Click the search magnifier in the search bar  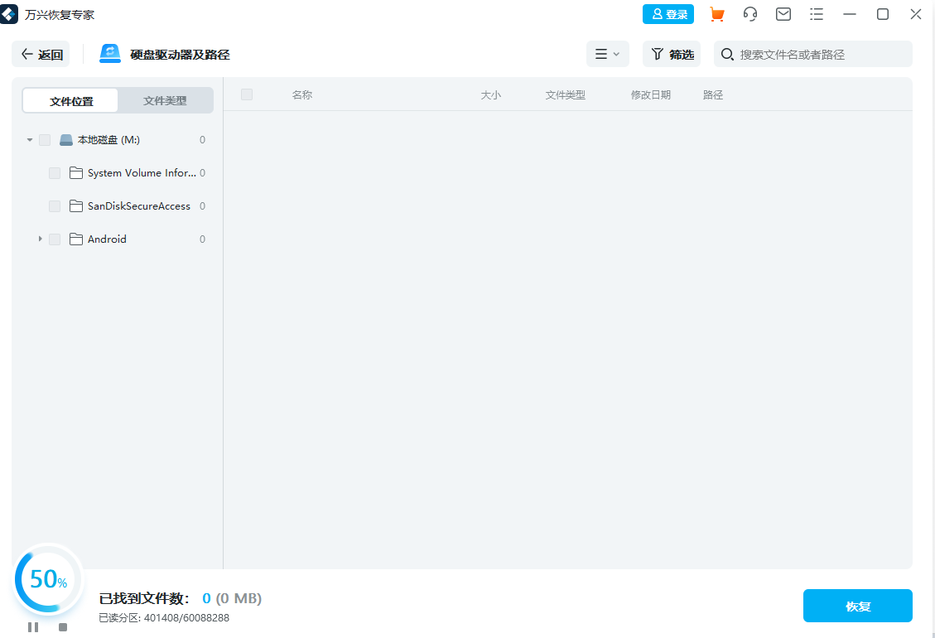point(727,54)
